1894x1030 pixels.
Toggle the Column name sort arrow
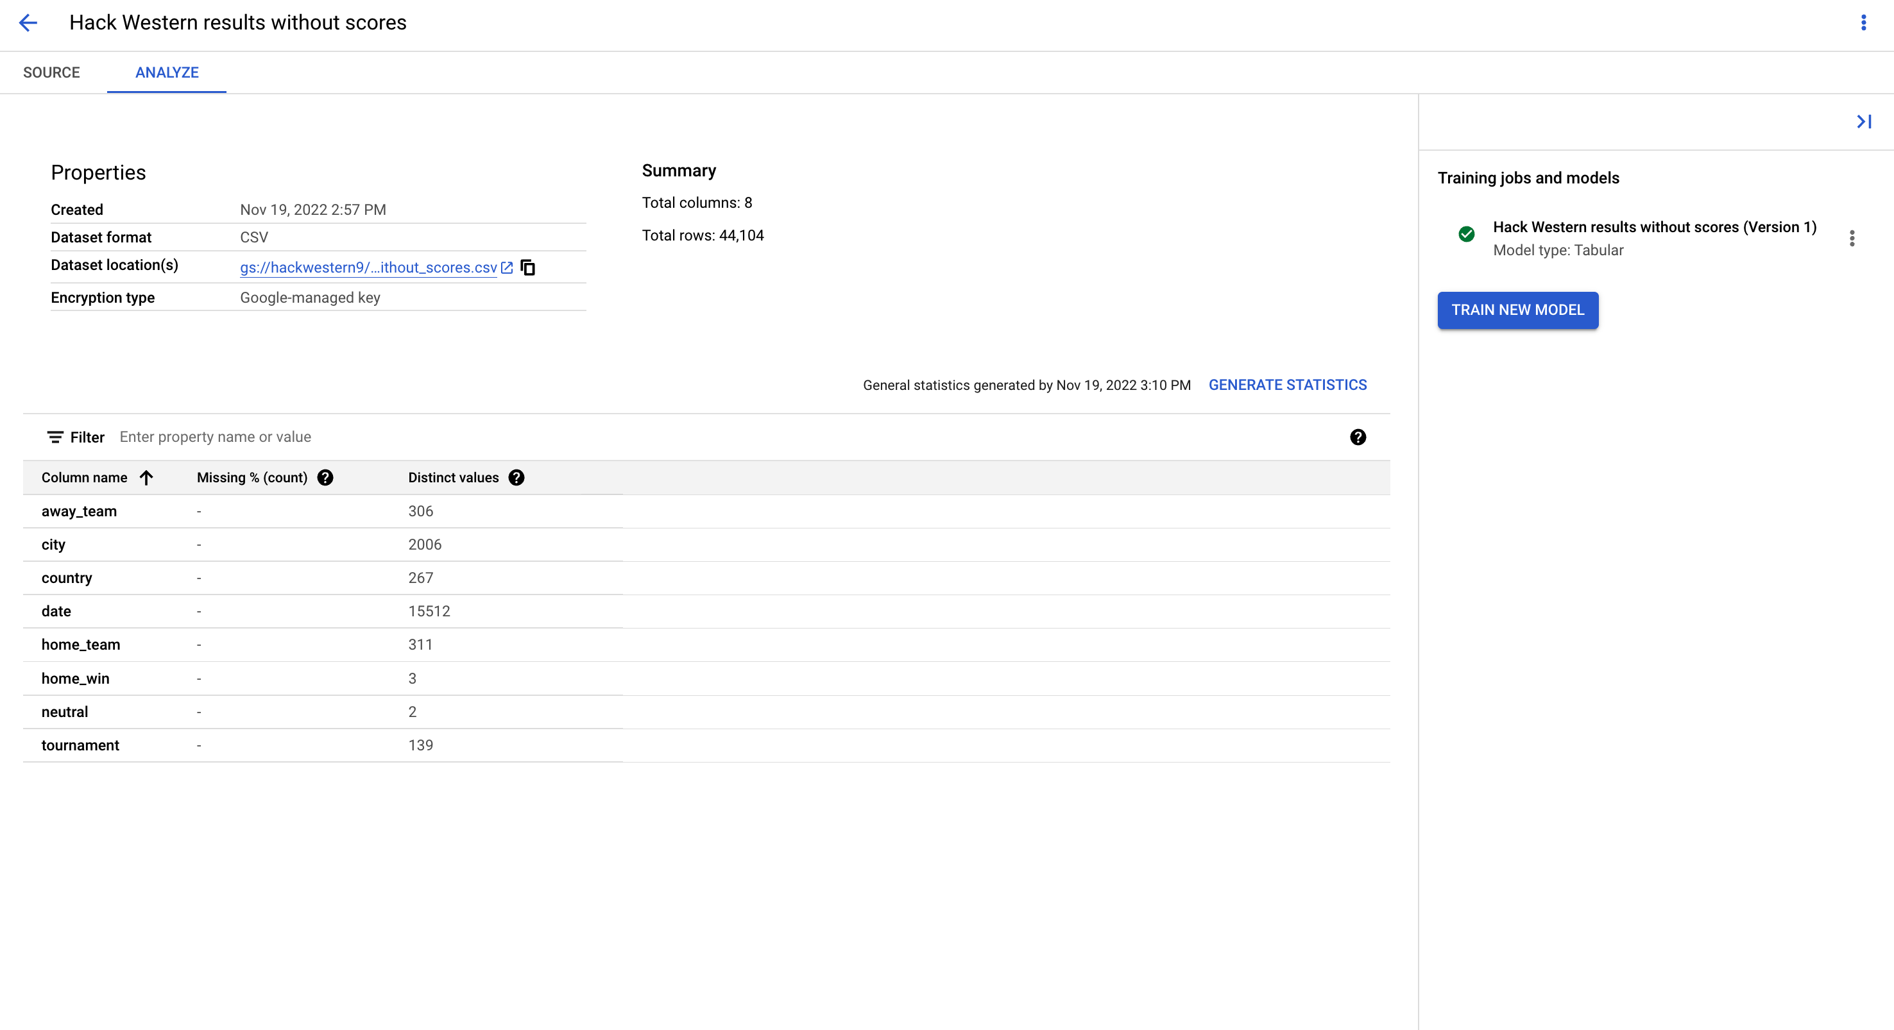tap(146, 478)
